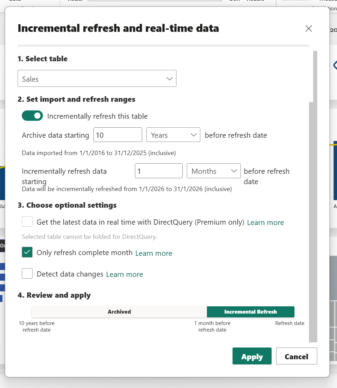Open Learn more link for complete month
This screenshot has width=337, height=388.
pos(154,253)
